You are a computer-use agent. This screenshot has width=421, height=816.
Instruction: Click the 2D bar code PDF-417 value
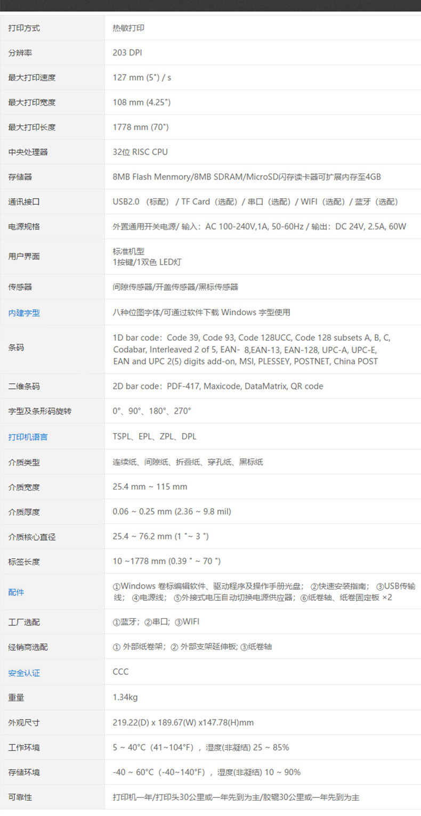[218, 386]
